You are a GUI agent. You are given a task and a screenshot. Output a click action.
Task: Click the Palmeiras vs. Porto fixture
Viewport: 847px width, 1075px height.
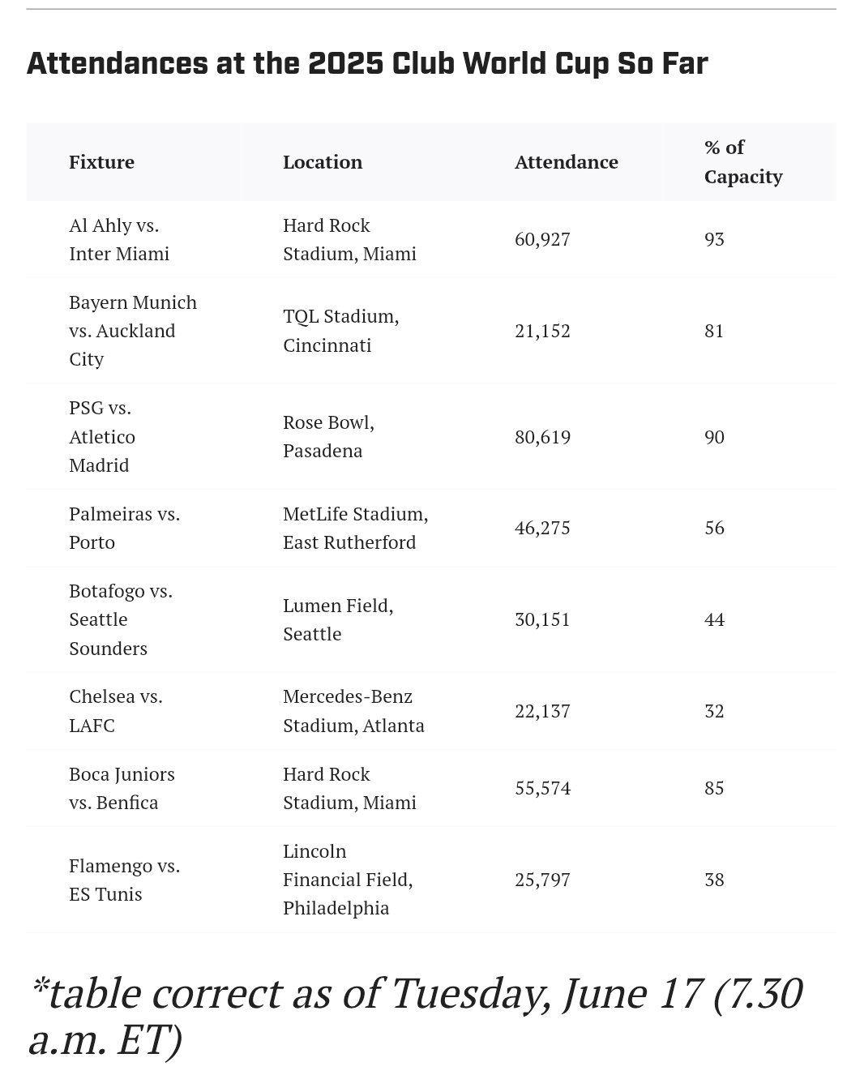point(124,528)
